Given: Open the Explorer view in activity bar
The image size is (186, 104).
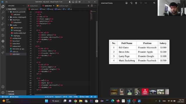Looking at the screenshot, I should click(3, 6).
